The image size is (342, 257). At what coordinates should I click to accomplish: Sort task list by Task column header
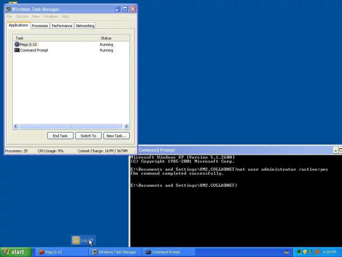55,38
